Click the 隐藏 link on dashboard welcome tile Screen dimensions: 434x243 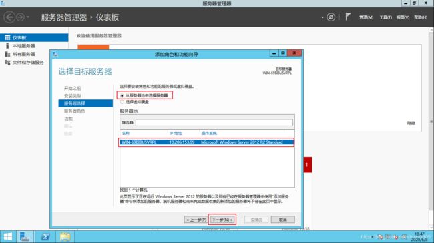(x=411, y=123)
